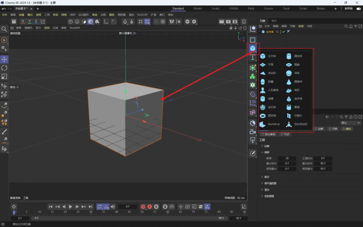Toggle the Z axis lock
Image resolution: width=363 pixels, height=227 pixels.
point(36,21)
